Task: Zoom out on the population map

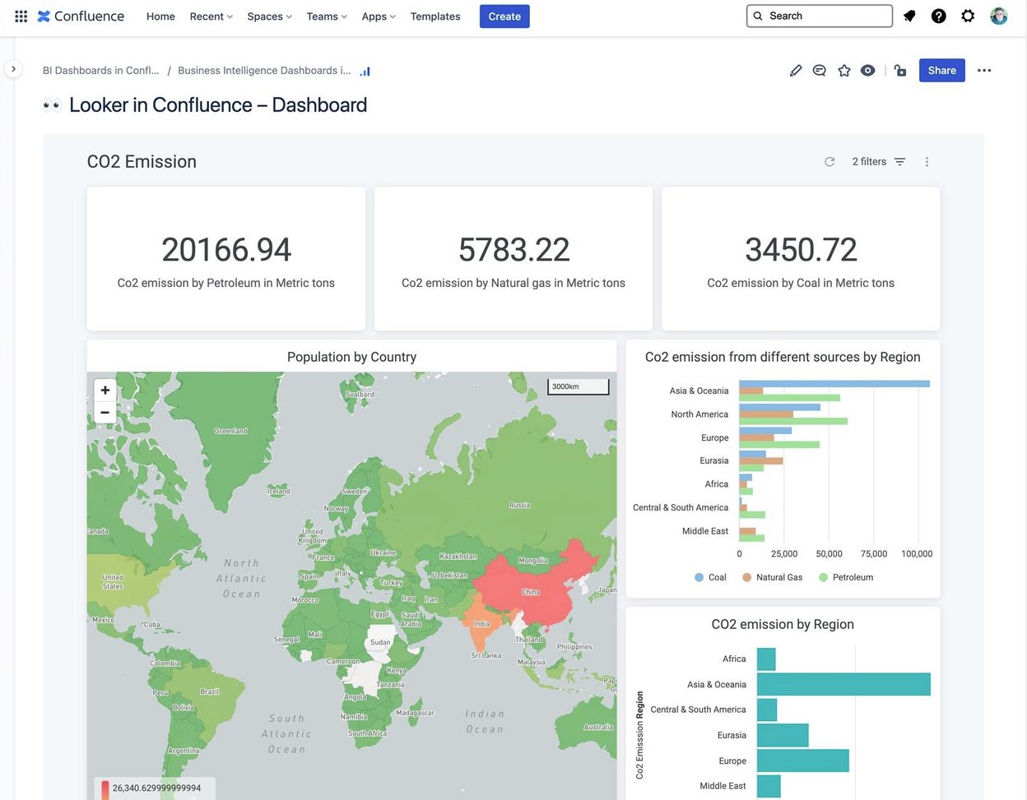Action: pyautogui.click(x=105, y=413)
